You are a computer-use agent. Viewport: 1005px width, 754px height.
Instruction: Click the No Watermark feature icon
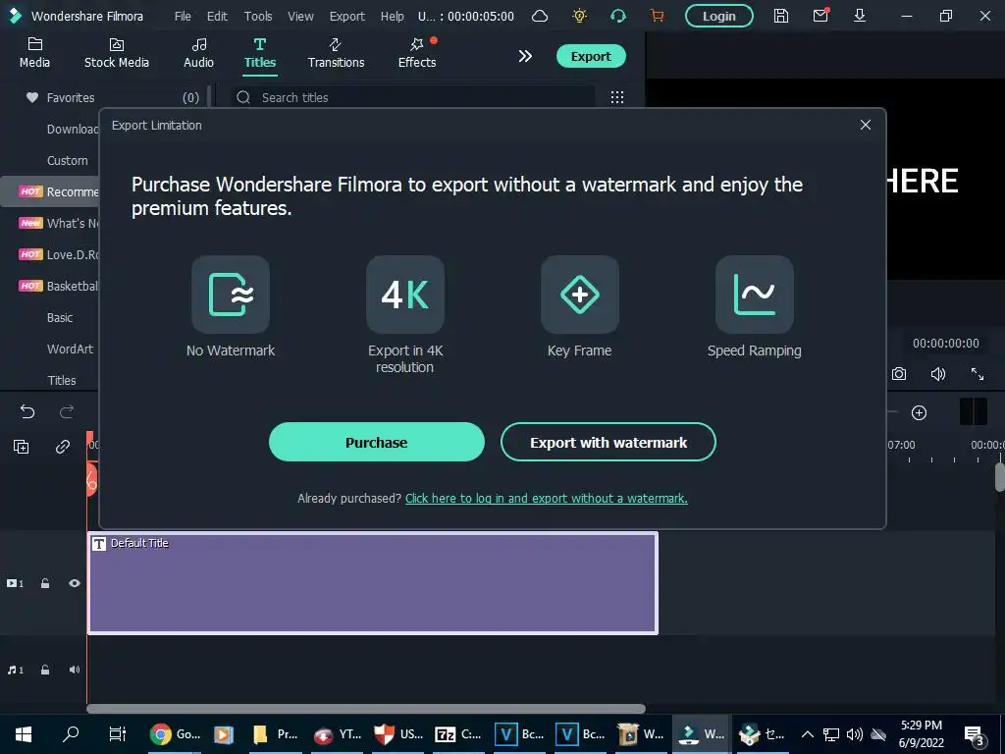click(x=231, y=295)
